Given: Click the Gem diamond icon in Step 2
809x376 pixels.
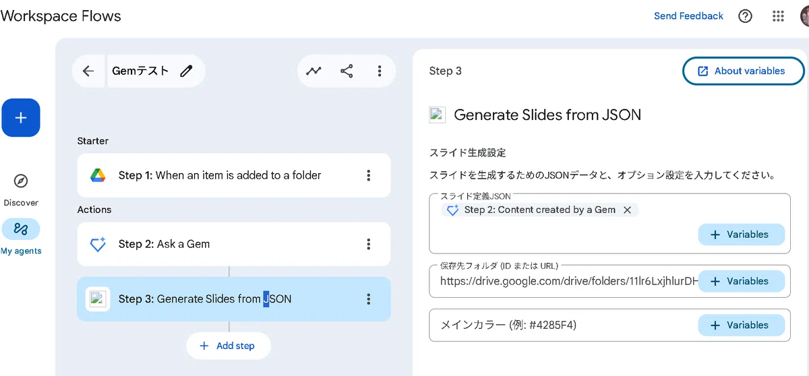Looking at the screenshot, I should 98,244.
